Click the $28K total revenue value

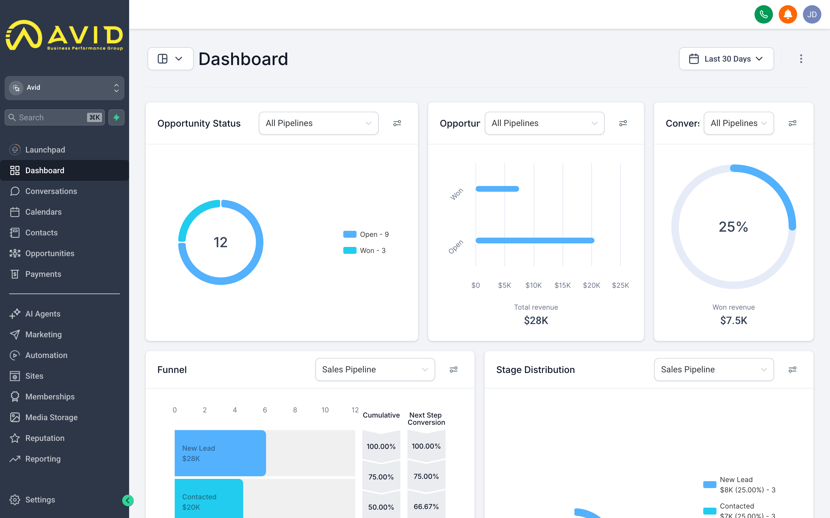coord(536,320)
